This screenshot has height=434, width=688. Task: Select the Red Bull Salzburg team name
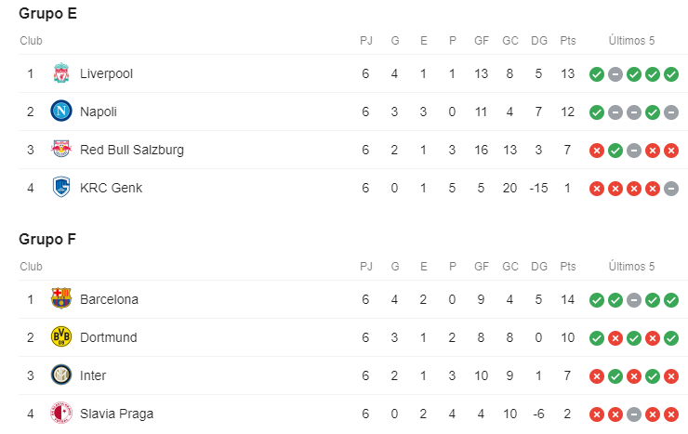click(x=132, y=150)
